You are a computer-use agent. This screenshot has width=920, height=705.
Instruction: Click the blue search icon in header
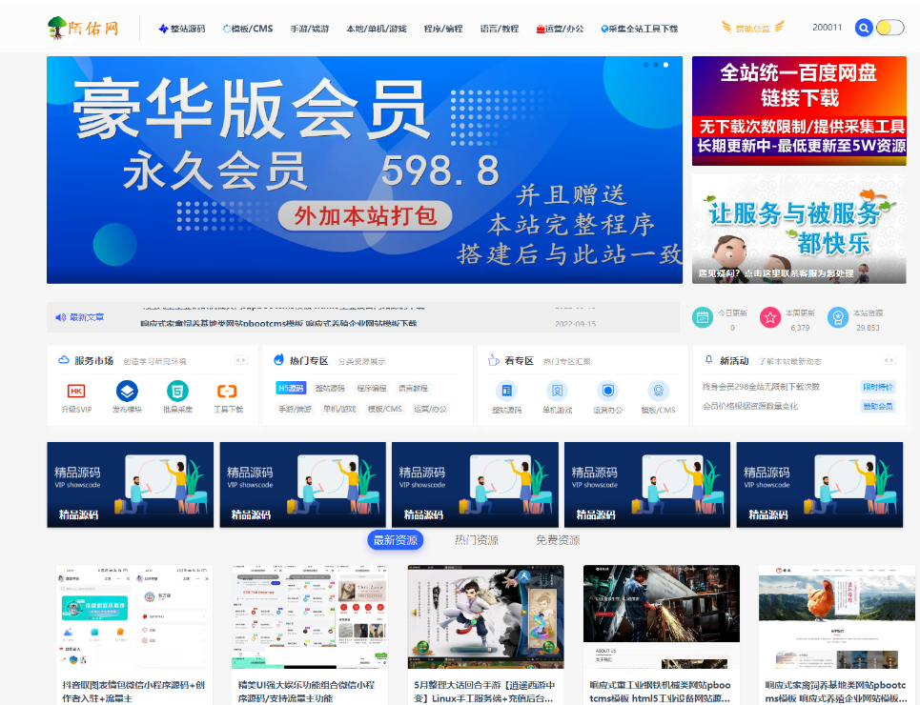click(x=864, y=28)
